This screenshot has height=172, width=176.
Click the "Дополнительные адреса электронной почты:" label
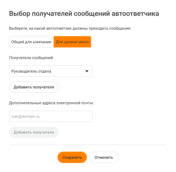click(51, 103)
